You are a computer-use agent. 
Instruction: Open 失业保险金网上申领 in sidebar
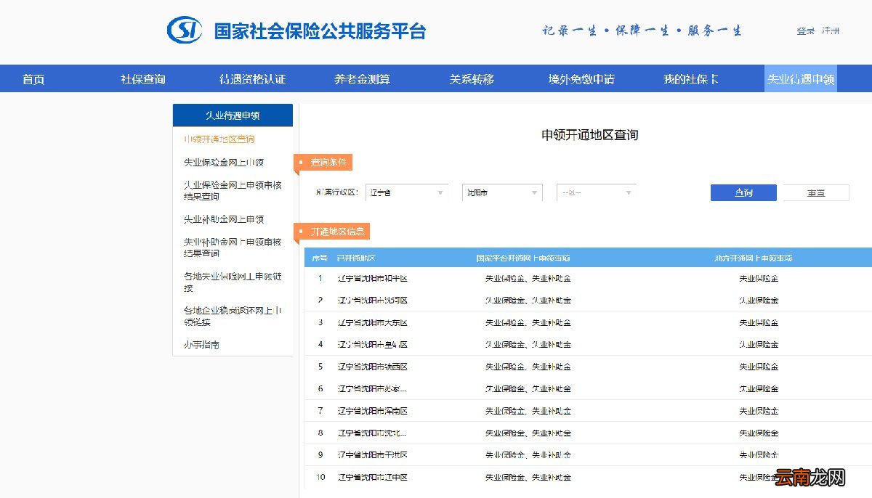point(224,163)
